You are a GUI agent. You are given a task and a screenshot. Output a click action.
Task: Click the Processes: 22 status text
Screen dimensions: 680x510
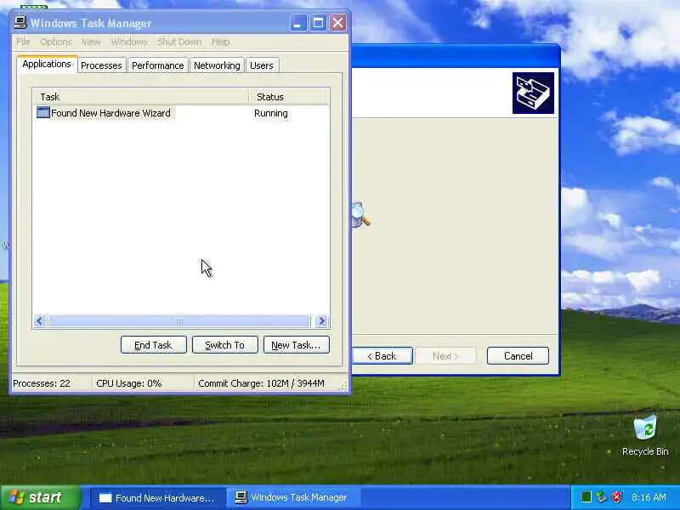coord(42,383)
